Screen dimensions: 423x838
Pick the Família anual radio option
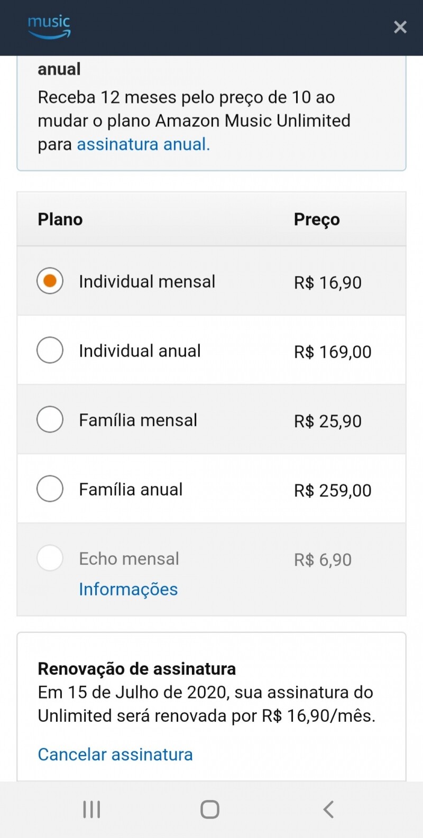click(x=50, y=489)
